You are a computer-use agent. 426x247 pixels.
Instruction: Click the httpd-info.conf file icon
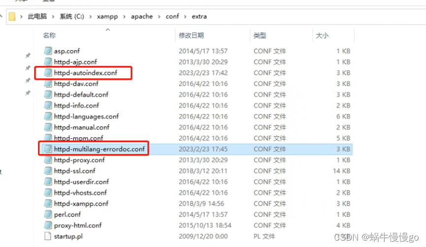(x=48, y=106)
